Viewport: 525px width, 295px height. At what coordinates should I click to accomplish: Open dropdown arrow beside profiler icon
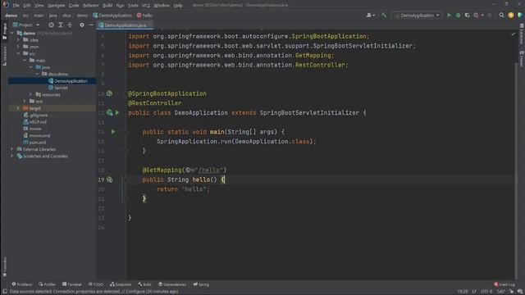(482, 16)
